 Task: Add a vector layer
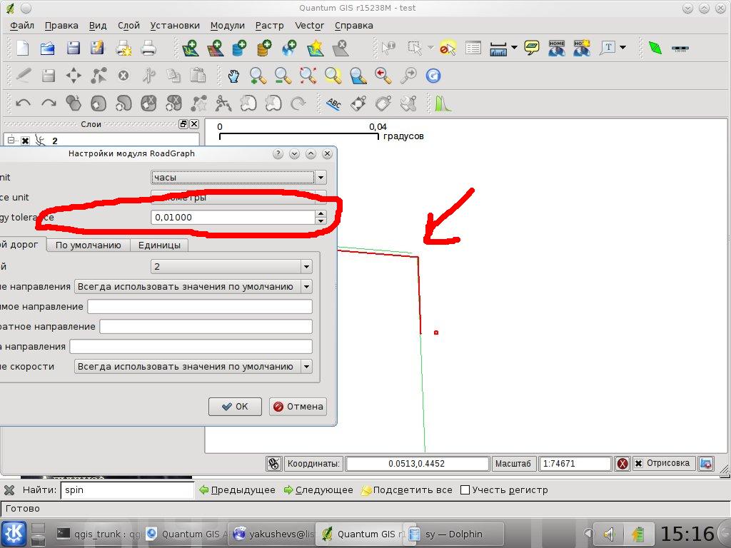click(x=190, y=48)
